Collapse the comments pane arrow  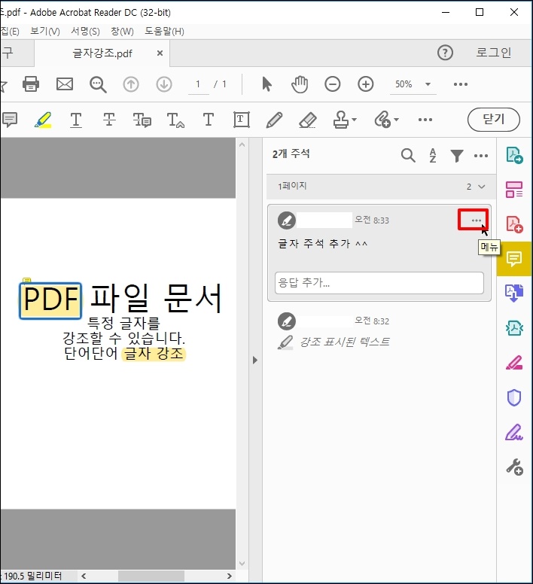tap(254, 360)
